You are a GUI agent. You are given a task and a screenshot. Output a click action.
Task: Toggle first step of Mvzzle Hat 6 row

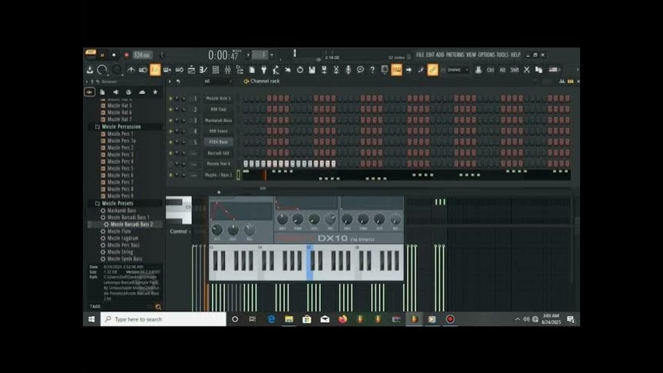coord(246,164)
